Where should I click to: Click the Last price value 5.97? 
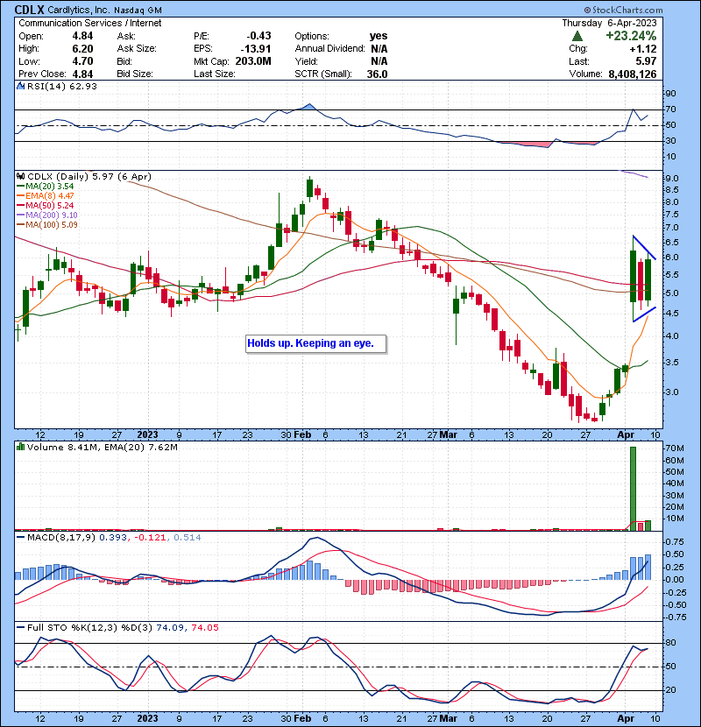[x=647, y=61]
